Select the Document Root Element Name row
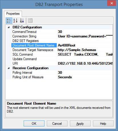Viewport: 118px width, 131px height. click(x=34, y=45)
